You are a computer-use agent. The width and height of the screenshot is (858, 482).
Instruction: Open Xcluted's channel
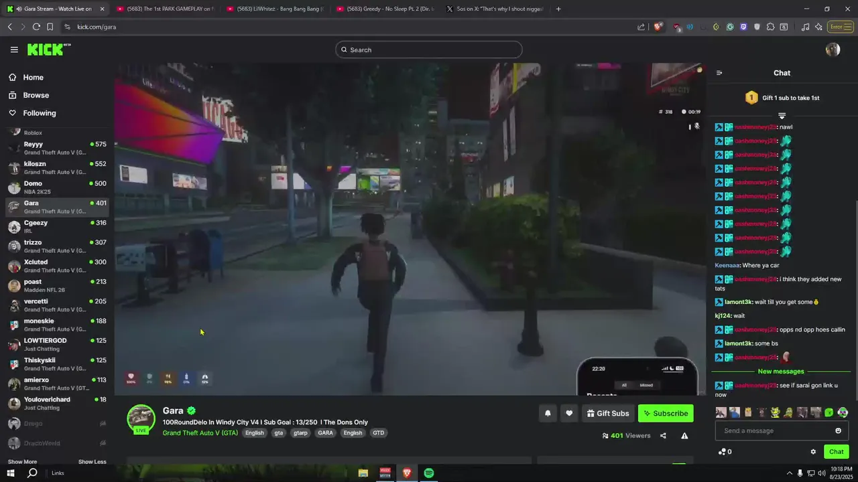57,266
